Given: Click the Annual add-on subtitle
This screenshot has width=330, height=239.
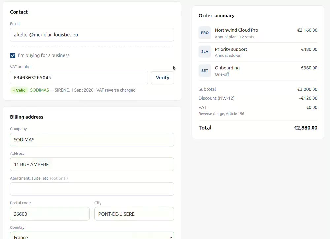Looking at the screenshot, I should [228, 55].
